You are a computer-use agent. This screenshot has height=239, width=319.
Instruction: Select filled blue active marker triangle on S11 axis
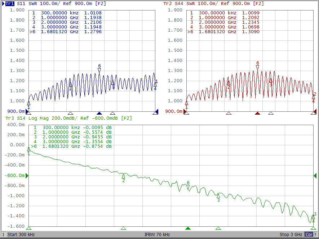pyautogui.click(x=99, y=113)
